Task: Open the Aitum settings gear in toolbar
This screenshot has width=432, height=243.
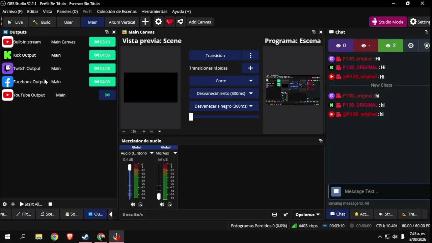Action: [x=159, y=22]
